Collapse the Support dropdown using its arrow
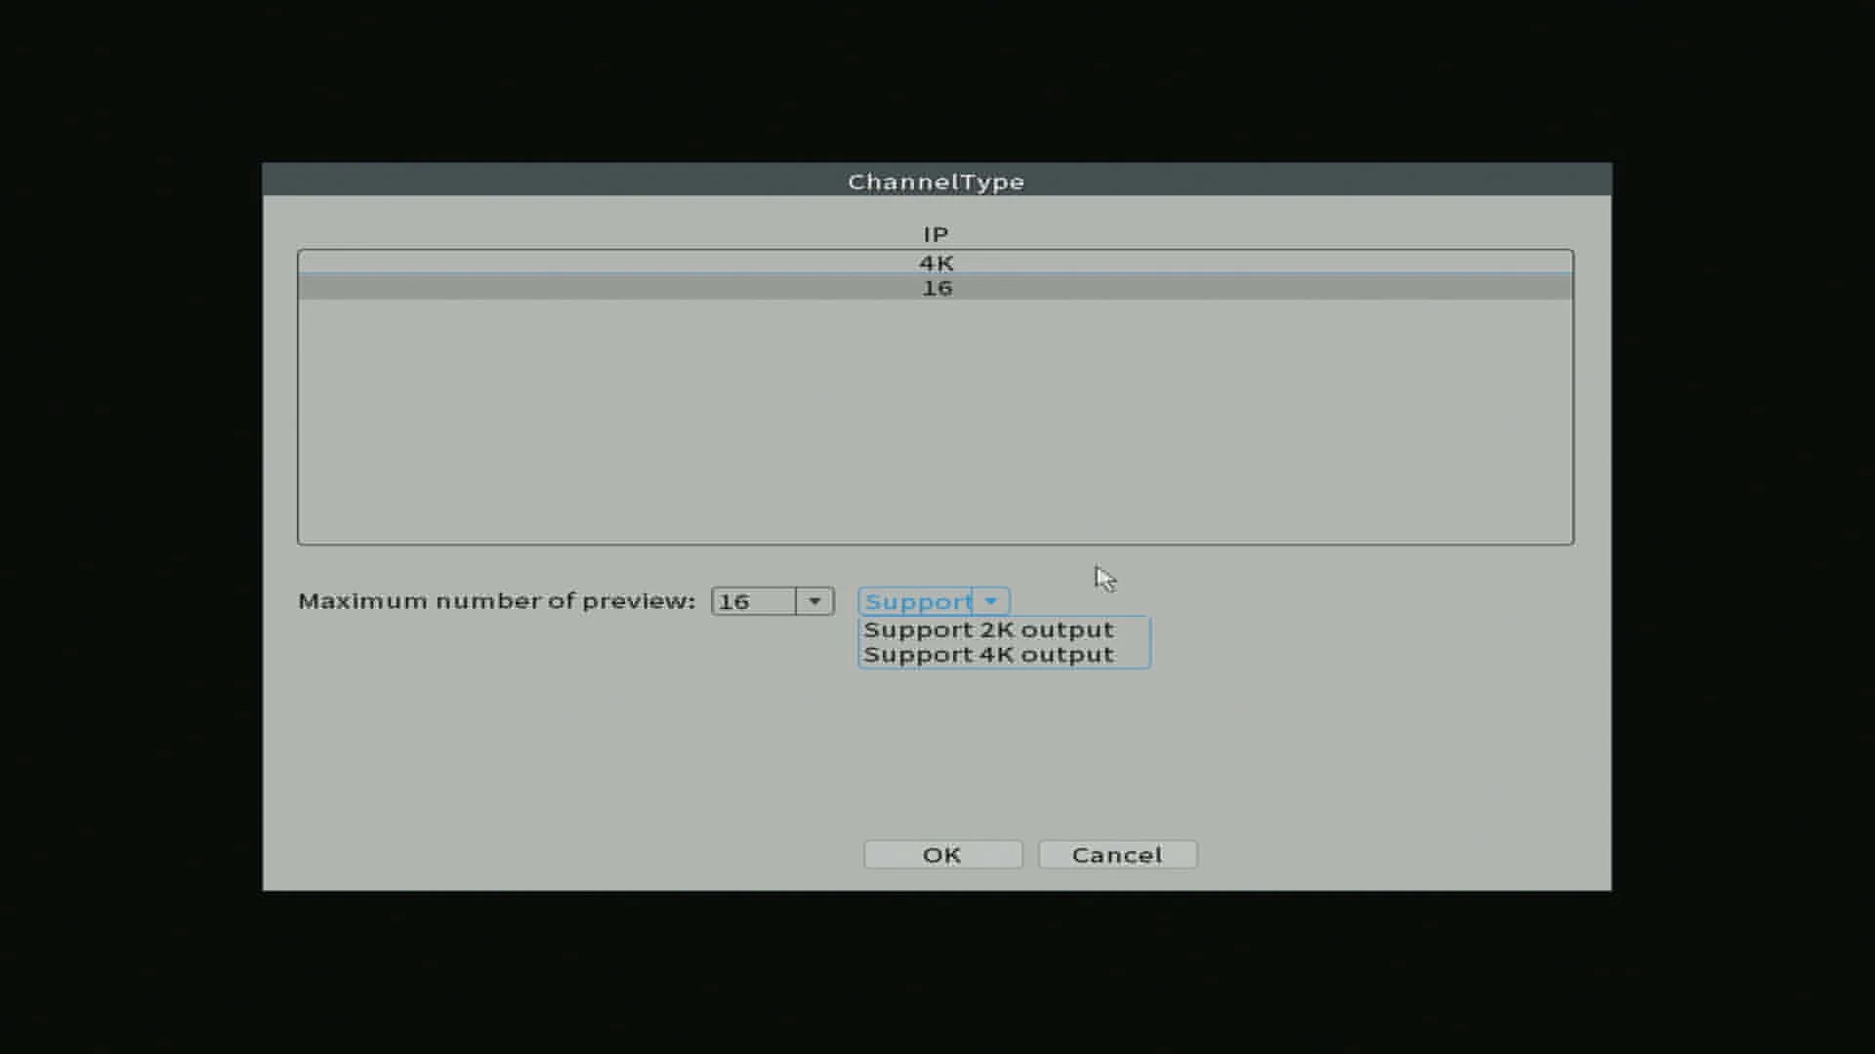 click(990, 601)
